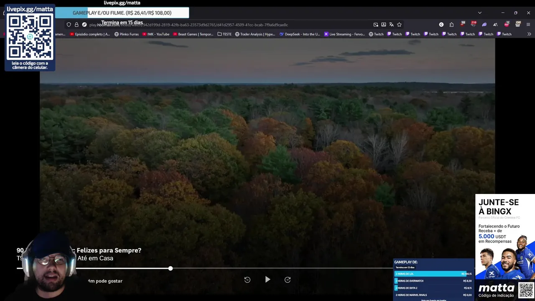535x301 pixels.
Task: Skip forward with the forward button
Action: [288, 280]
